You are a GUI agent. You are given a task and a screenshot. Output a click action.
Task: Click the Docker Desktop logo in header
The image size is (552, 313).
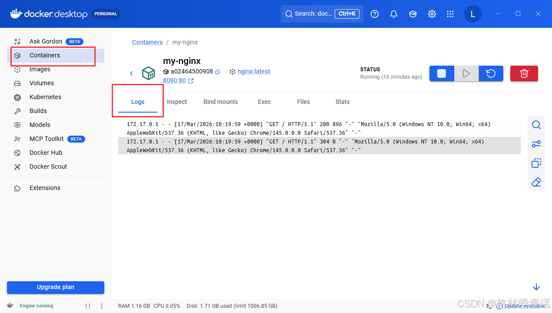click(49, 14)
